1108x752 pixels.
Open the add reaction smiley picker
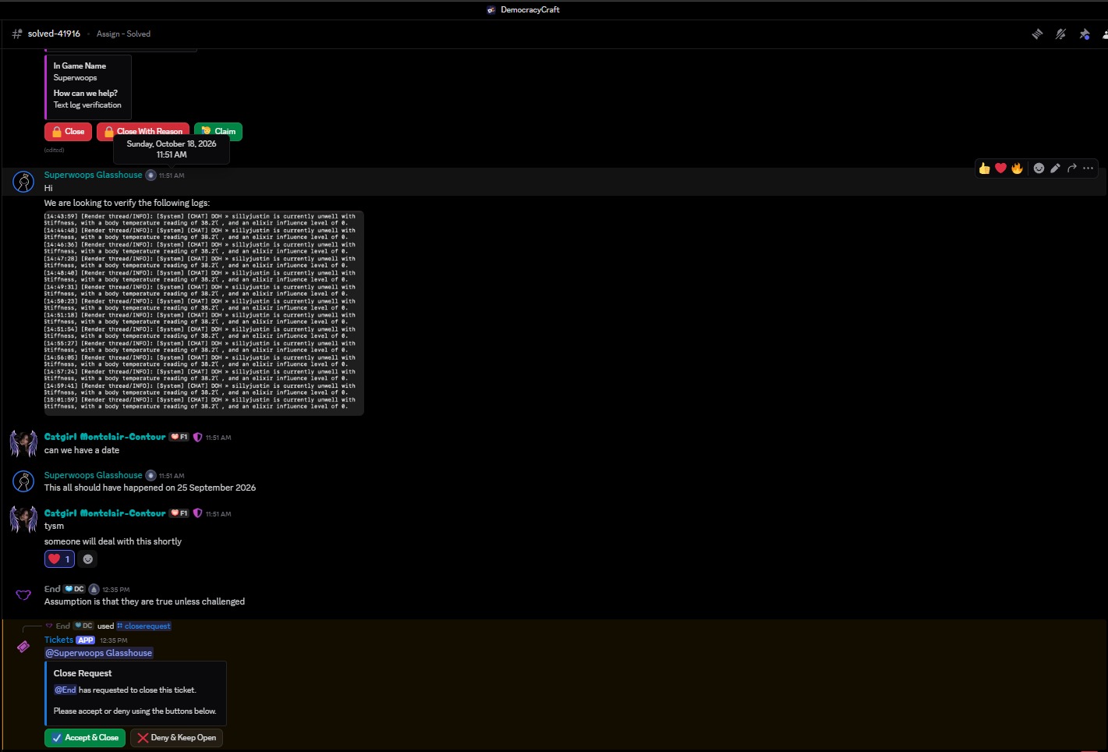coord(1039,168)
